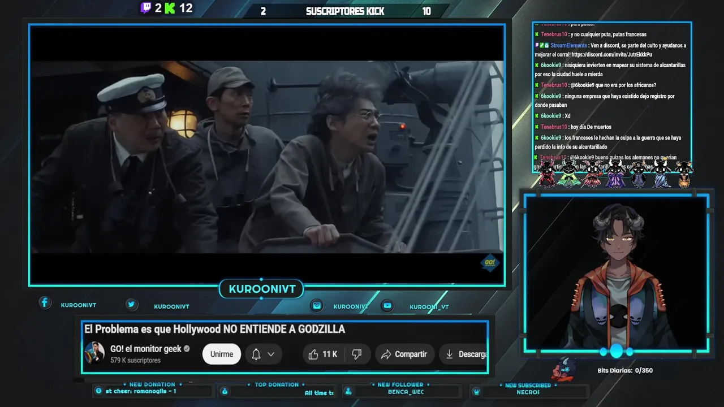The height and width of the screenshot is (407, 724).
Task: Click the Top Donation money bag icon
Action: tap(225, 391)
